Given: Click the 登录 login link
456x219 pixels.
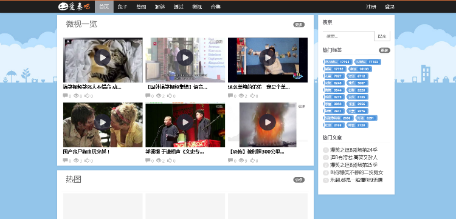Looking at the screenshot, I should click(390, 7).
